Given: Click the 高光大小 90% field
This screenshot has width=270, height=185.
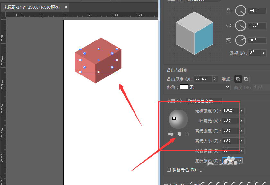Looking at the screenshot, I should tap(231, 141).
